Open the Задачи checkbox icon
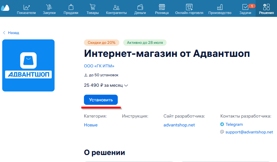277x162 pixels. point(245,7)
